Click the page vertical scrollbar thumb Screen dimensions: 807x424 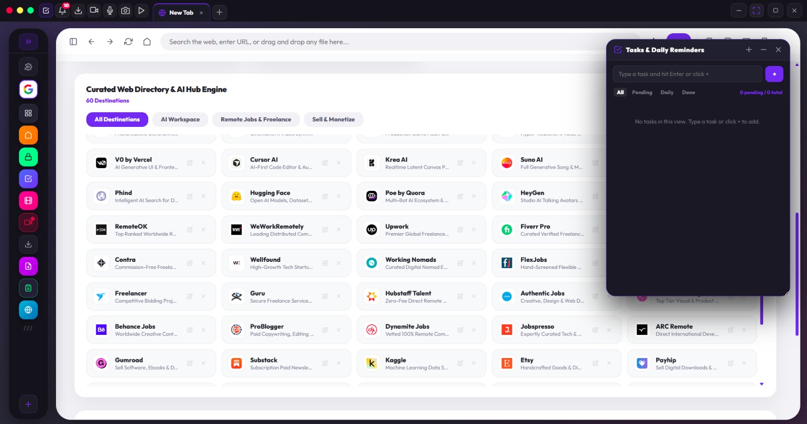tap(797, 274)
